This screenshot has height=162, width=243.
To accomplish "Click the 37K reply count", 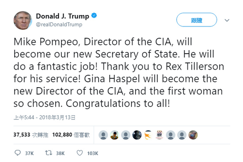I will [x=29, y=153].
